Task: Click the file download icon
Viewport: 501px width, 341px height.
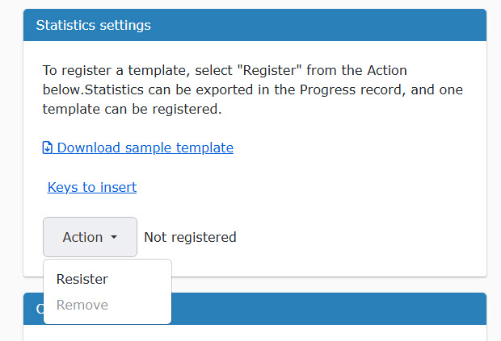Action: tap(48, 148)
